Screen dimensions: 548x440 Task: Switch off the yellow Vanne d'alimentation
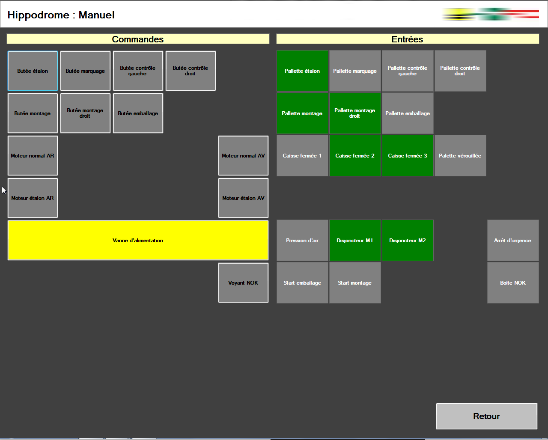tap(138, 241)
